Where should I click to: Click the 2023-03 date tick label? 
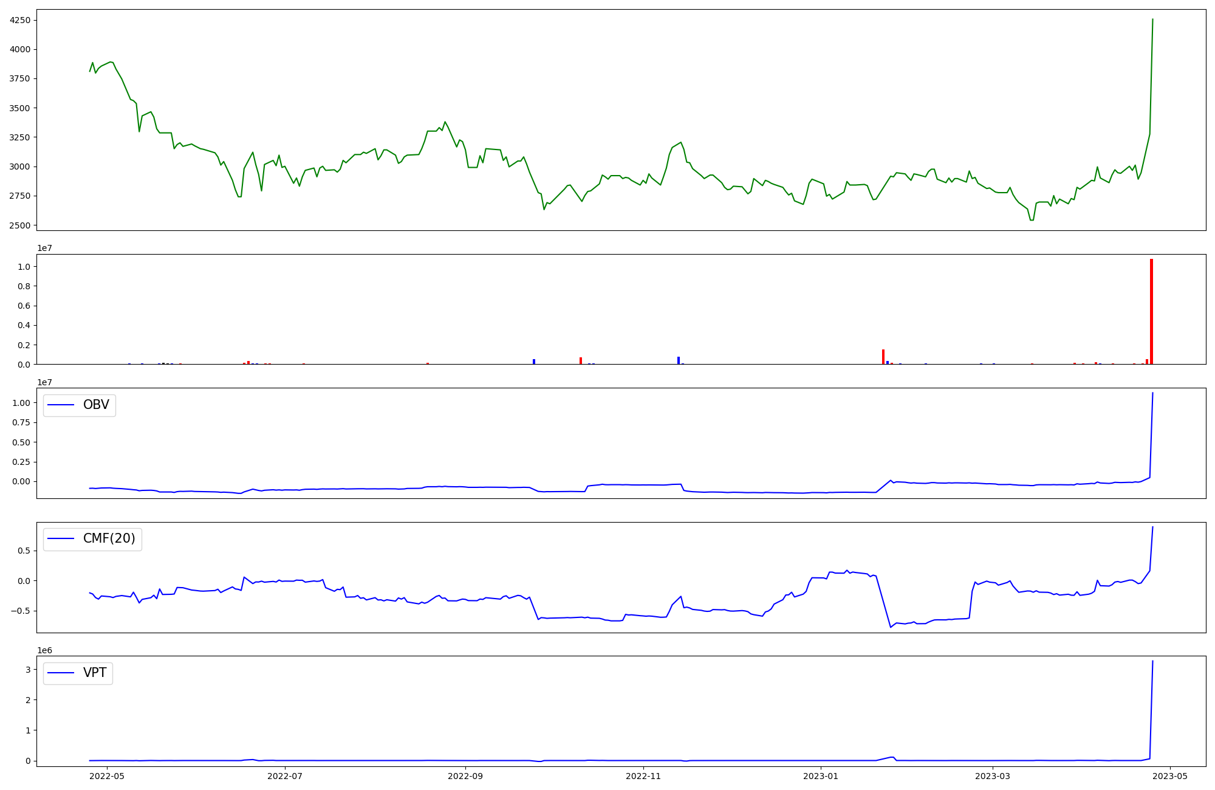coord(993,775)
